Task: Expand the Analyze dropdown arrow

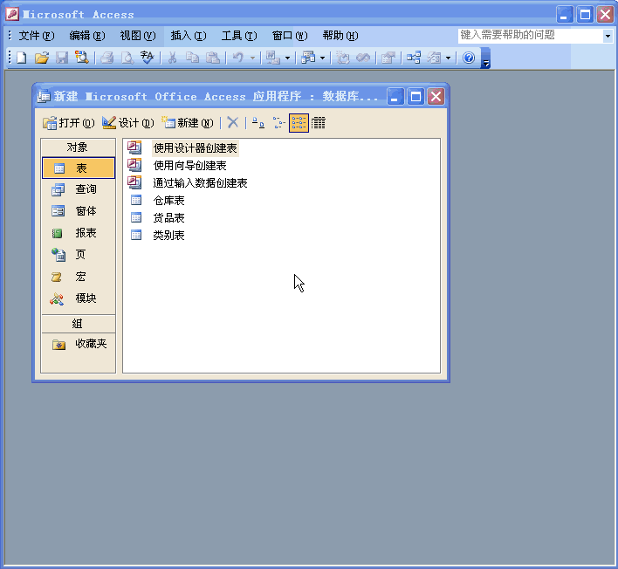Action: (322, 58)
